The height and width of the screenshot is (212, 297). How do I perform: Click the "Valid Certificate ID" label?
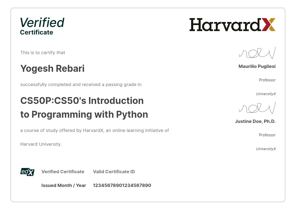click(114, 172)
